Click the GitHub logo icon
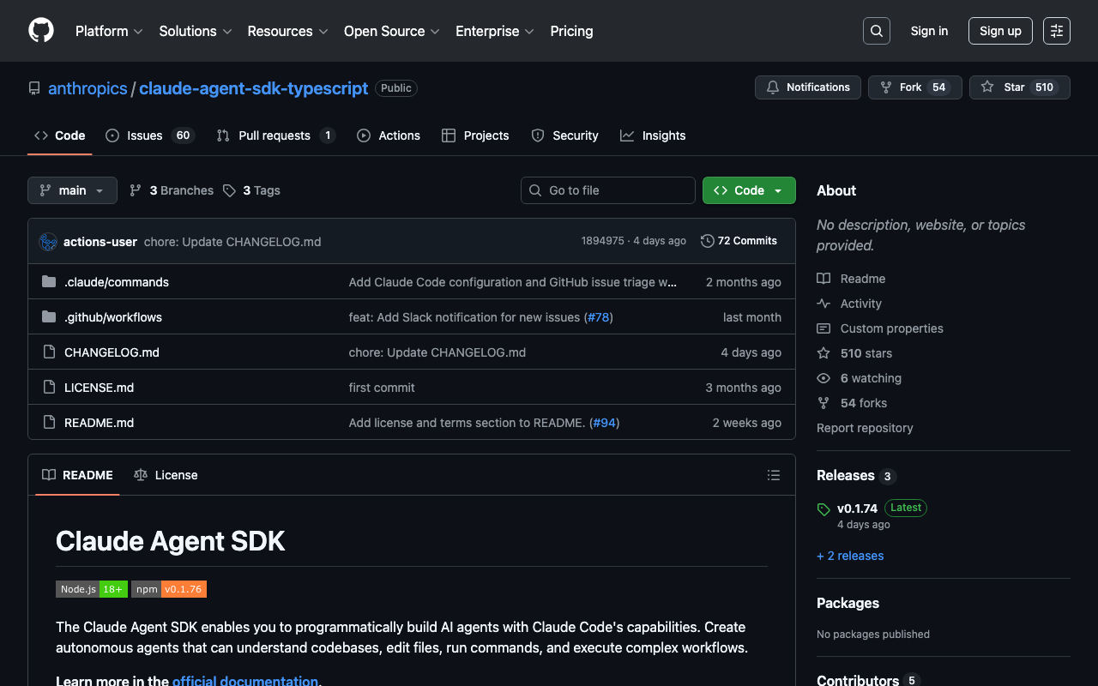This screenshot has height=686, width=1098. 41,31
